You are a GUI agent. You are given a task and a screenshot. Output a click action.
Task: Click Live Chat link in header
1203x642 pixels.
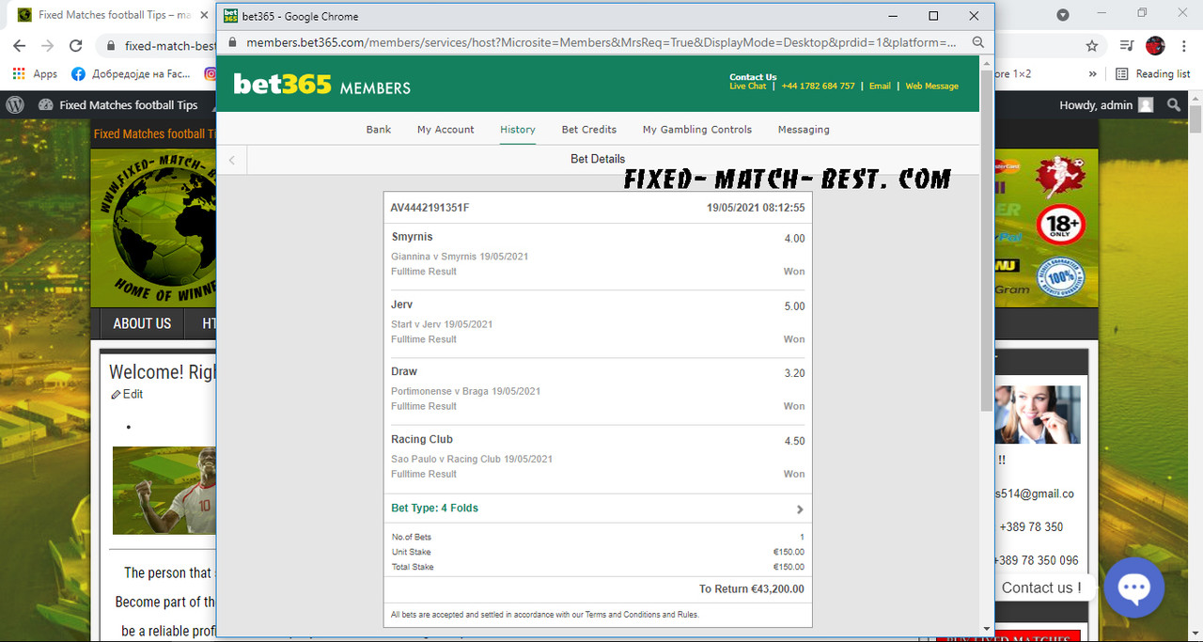pyautogui.click(x=748, y=86)
